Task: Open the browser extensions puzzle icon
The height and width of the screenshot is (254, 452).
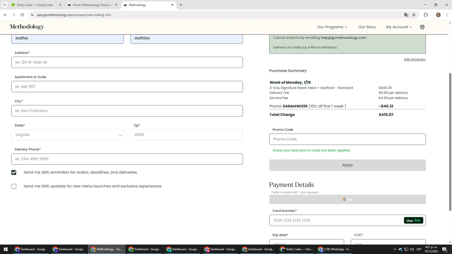Action: pyautogui.click(x=426, y=15)
